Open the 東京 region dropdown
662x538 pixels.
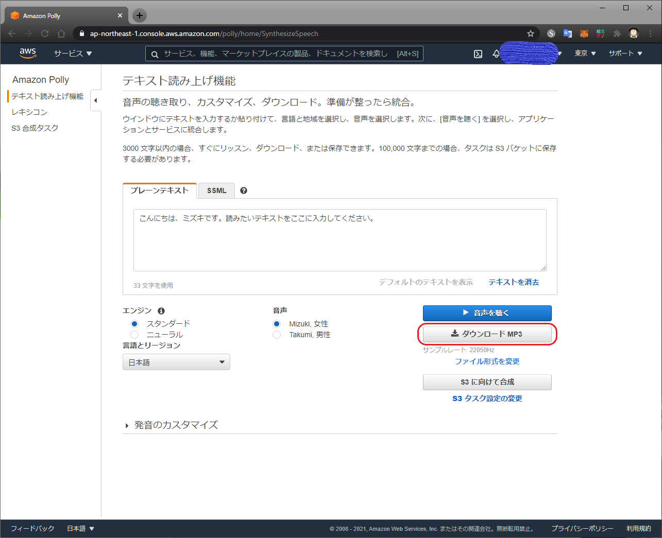click(x=585, y=54)
